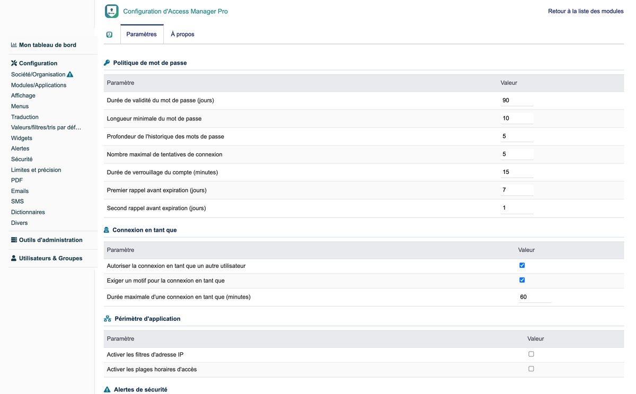Viewport: 636px width, 394px height.
Task: Open the Sécurité settings link
Action: (22, 159)
